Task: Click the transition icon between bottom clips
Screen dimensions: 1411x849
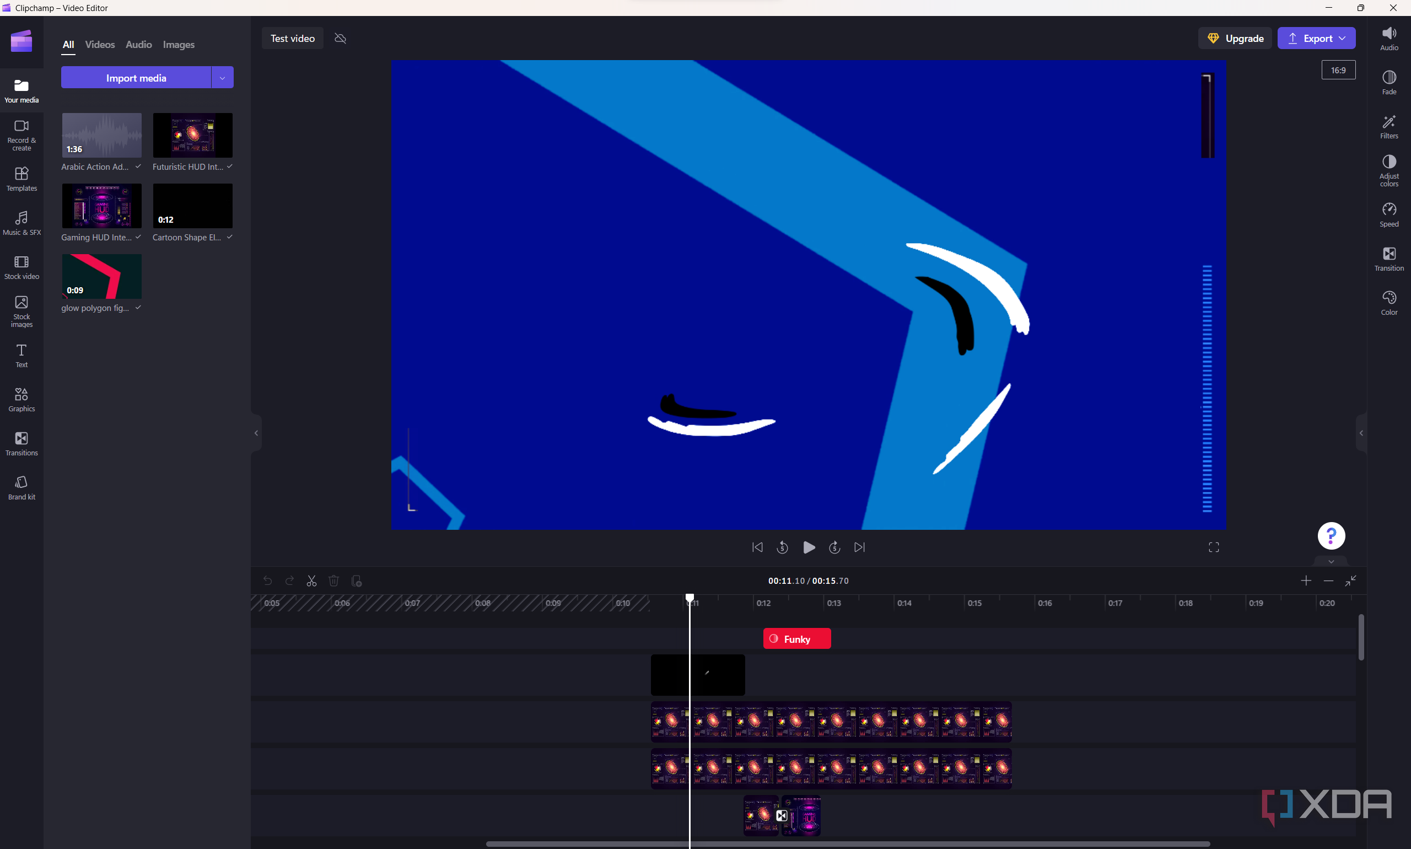Action: tap(781, 815)
